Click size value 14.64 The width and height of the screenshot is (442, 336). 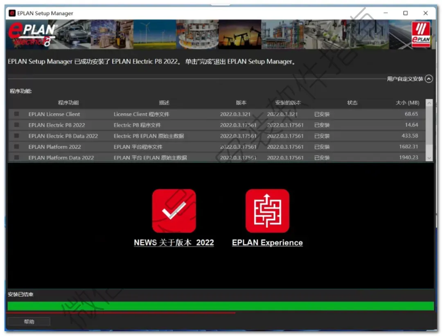tap(411, 125)
